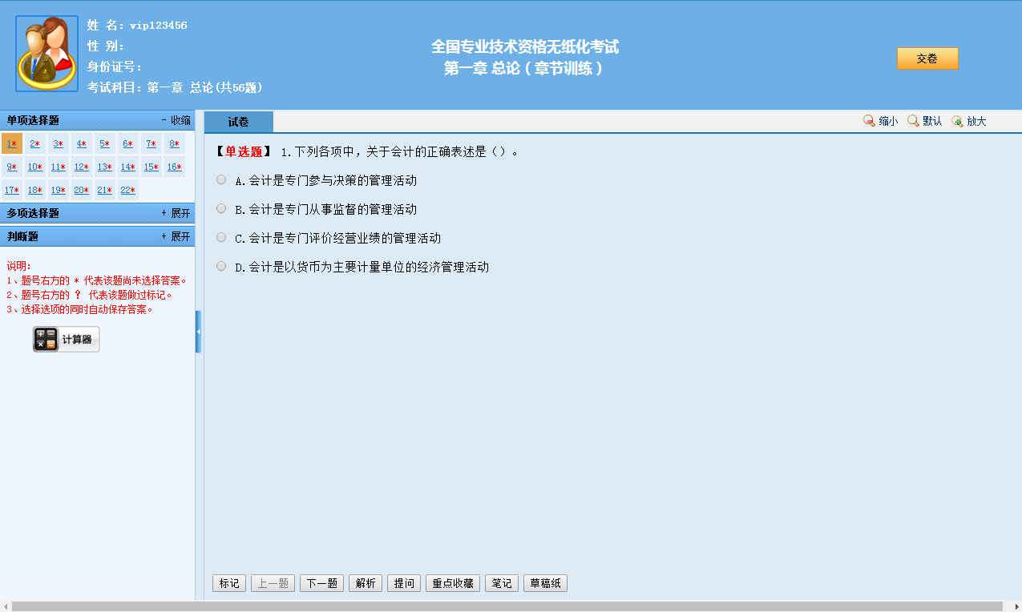The height and width of the screenshot is (612, 1022).
Task: Jump to question 22 in list
Action: coord(128,191)
